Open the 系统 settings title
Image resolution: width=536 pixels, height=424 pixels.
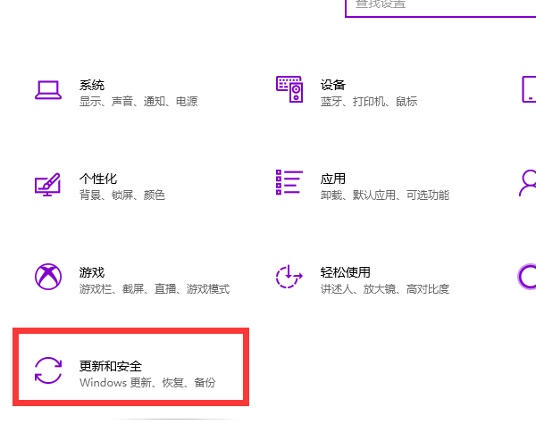click(x=92, y=85)
